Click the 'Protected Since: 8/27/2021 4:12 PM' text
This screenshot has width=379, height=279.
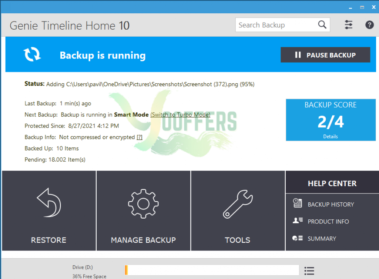coord(71,126)
